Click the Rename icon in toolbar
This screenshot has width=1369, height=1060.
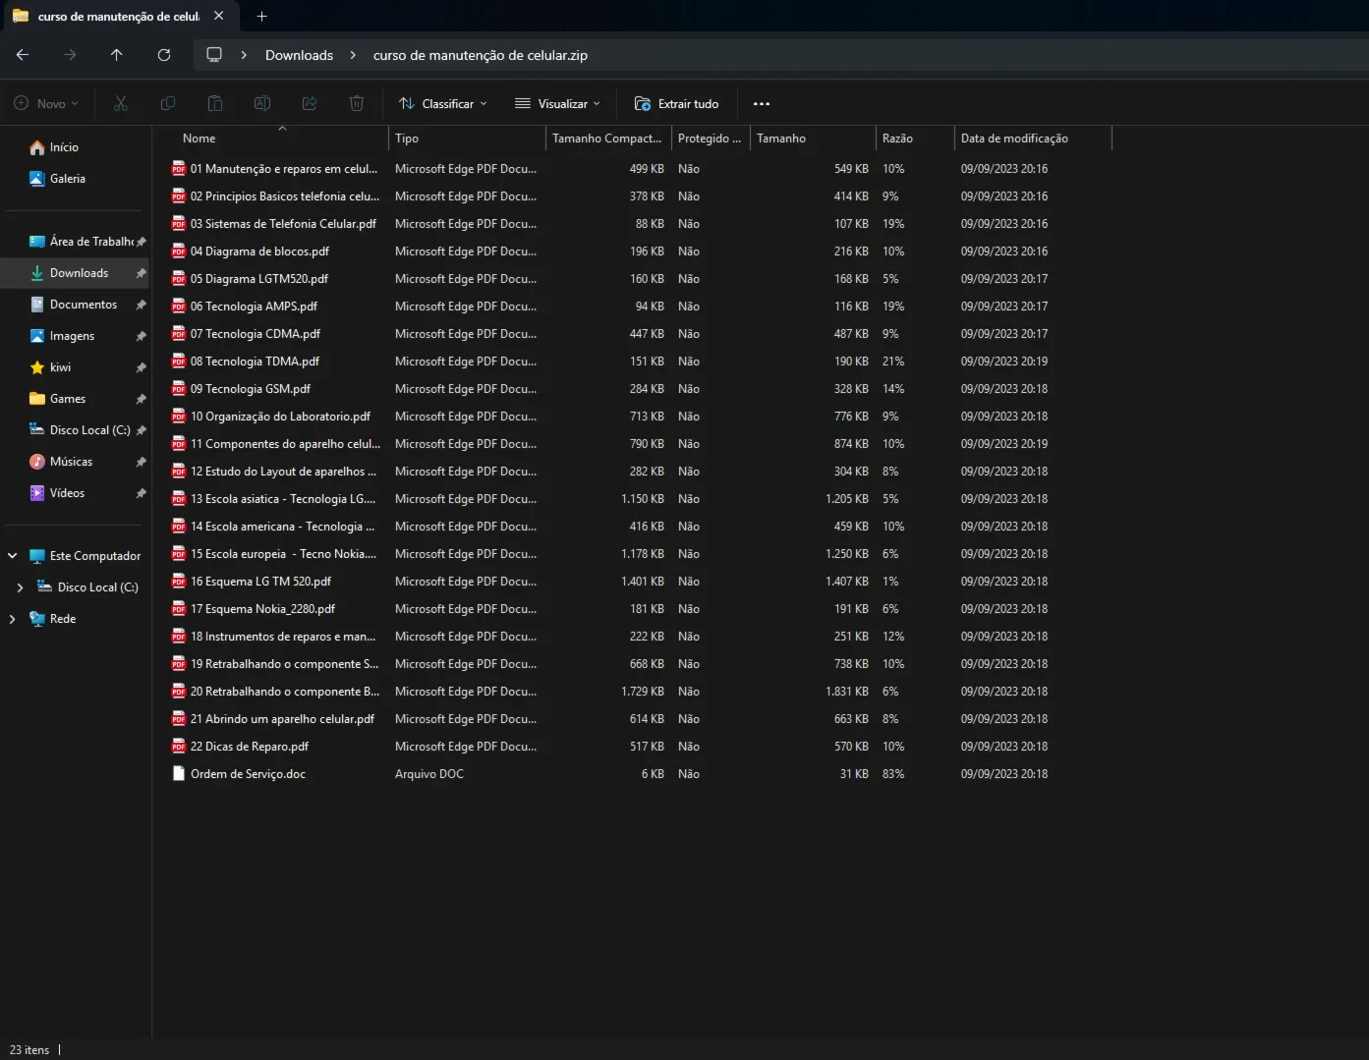pyautogui.click(x=262, y=103)
